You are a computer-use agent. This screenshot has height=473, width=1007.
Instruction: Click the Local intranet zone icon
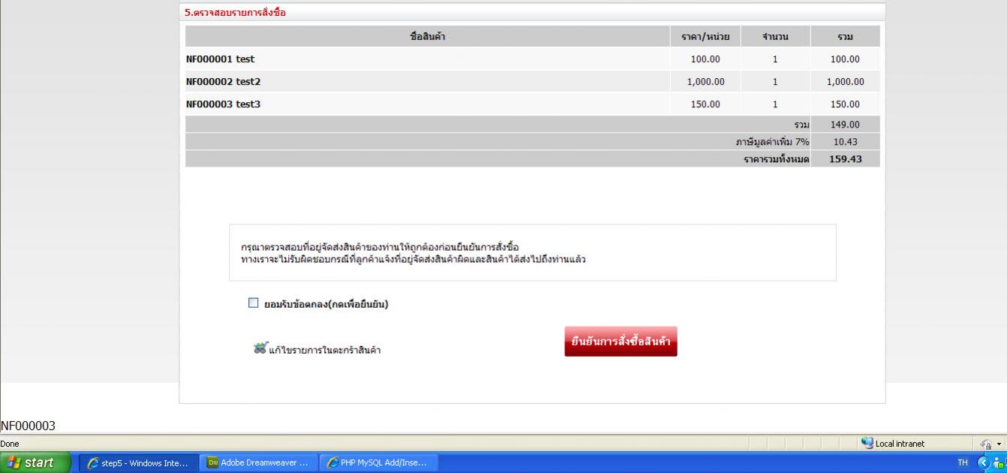(x=867, y=443)
